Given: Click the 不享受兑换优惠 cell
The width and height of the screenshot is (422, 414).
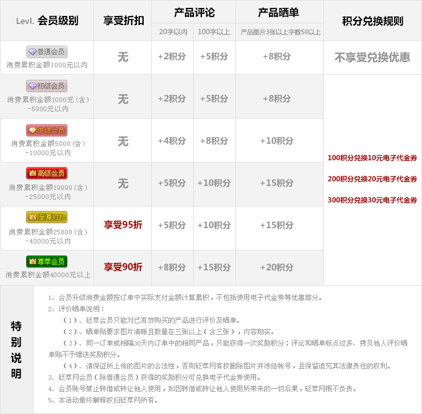Looking at the screenshot, I should point(372,57).
